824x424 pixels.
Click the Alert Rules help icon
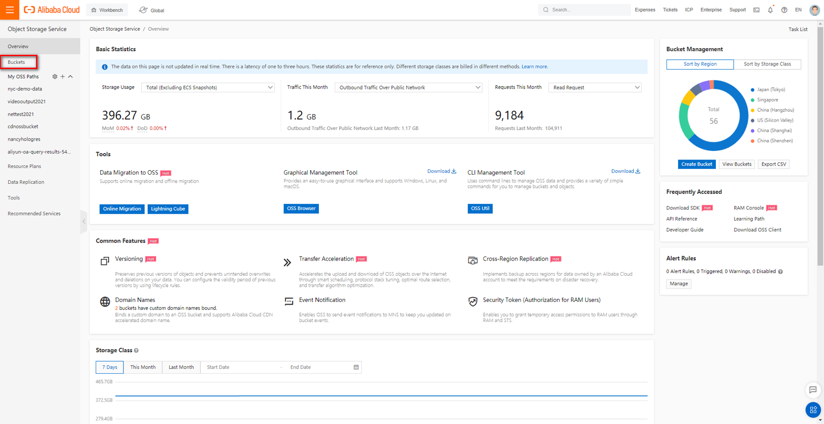coord(780,272)
